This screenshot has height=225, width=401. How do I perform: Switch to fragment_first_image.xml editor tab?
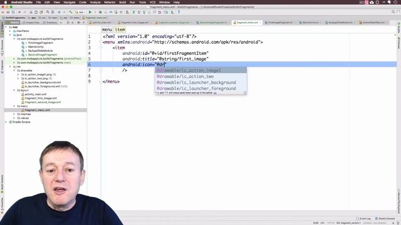[135, 22]
